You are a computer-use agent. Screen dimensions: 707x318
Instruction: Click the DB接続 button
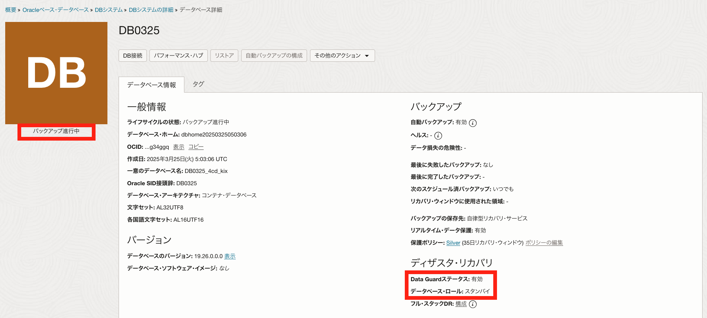[x=133, y=55]
